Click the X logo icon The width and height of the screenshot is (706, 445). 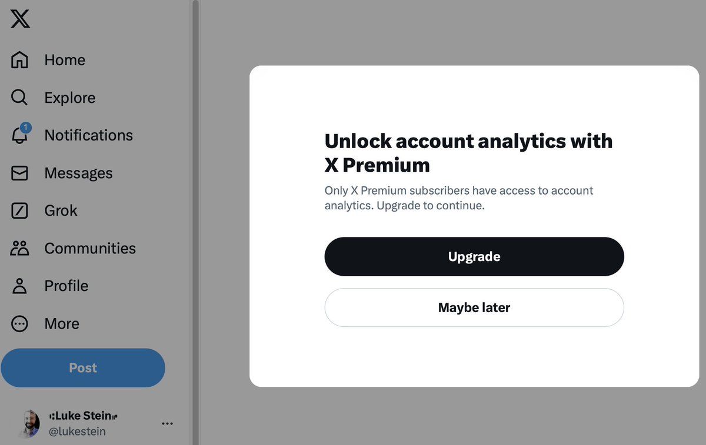coord(20,19)
